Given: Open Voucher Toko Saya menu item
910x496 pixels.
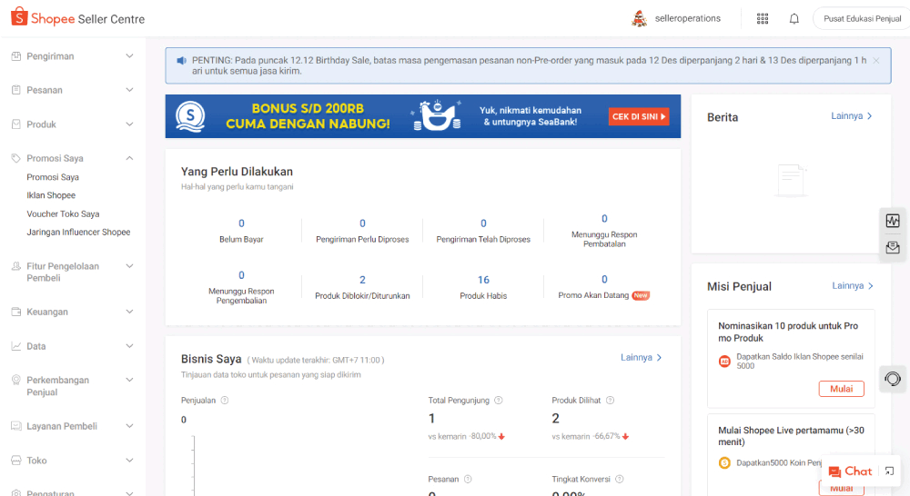Looking at the screenshot, I should [x=63, y=213].
